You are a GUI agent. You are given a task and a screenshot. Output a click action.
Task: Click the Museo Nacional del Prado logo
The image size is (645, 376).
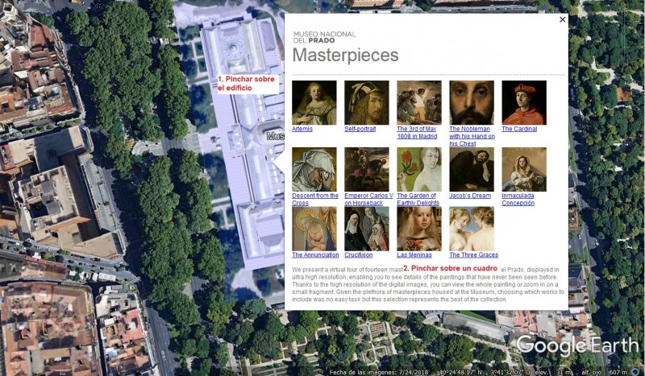pos(324,37)
